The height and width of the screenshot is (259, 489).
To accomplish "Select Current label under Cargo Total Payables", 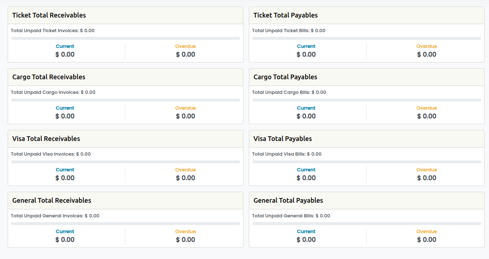I will point(306,108).
